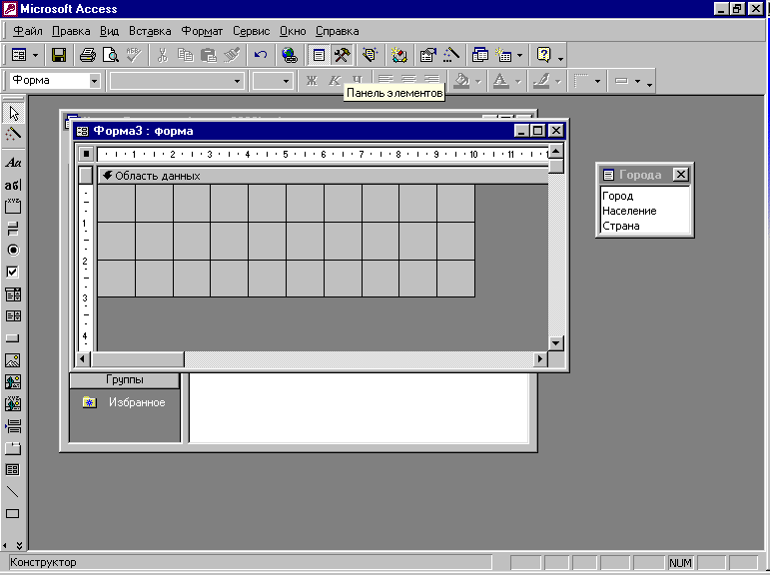
Task: Select the Command Button tool
Action: click(x=13, y=337)
